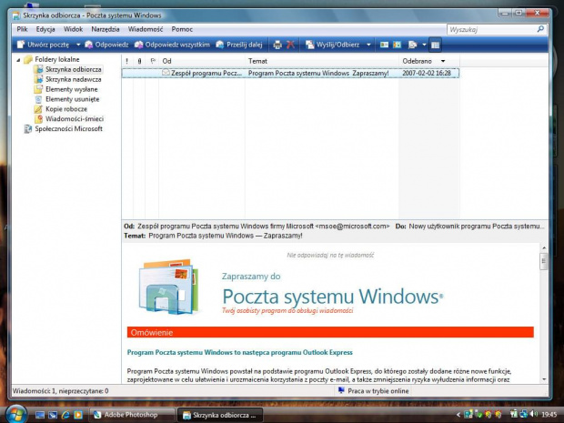Open the 'Edycja' menu
Screen dimensions: 564x423
click(x=45, y=29)
